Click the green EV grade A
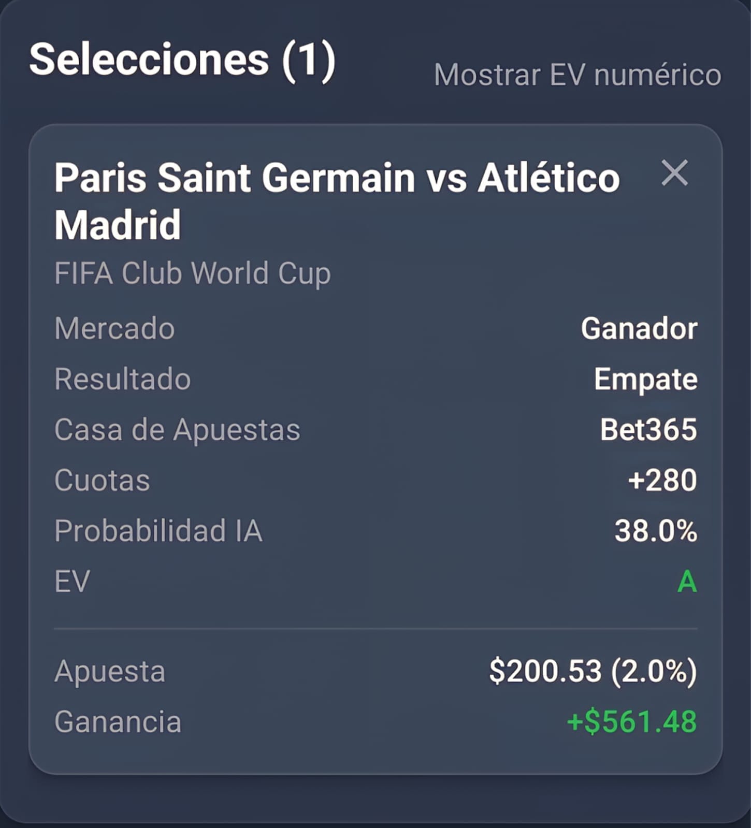 click(687, 582)
